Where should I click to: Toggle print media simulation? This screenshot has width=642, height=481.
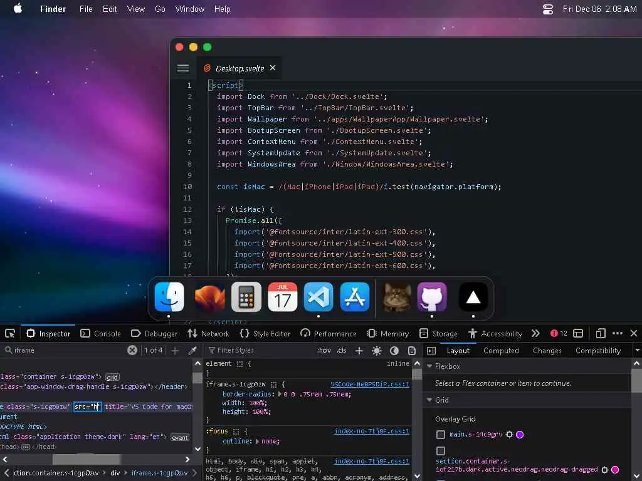(412, 351)
